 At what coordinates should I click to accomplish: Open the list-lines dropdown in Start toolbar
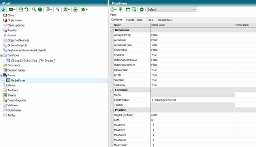49,9
